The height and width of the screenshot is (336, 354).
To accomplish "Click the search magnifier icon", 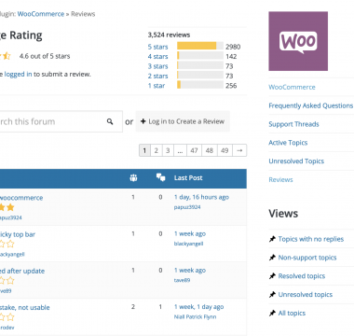I will [110, 121].
